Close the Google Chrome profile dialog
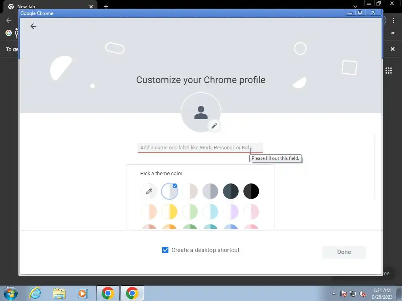 click(373, 12)
